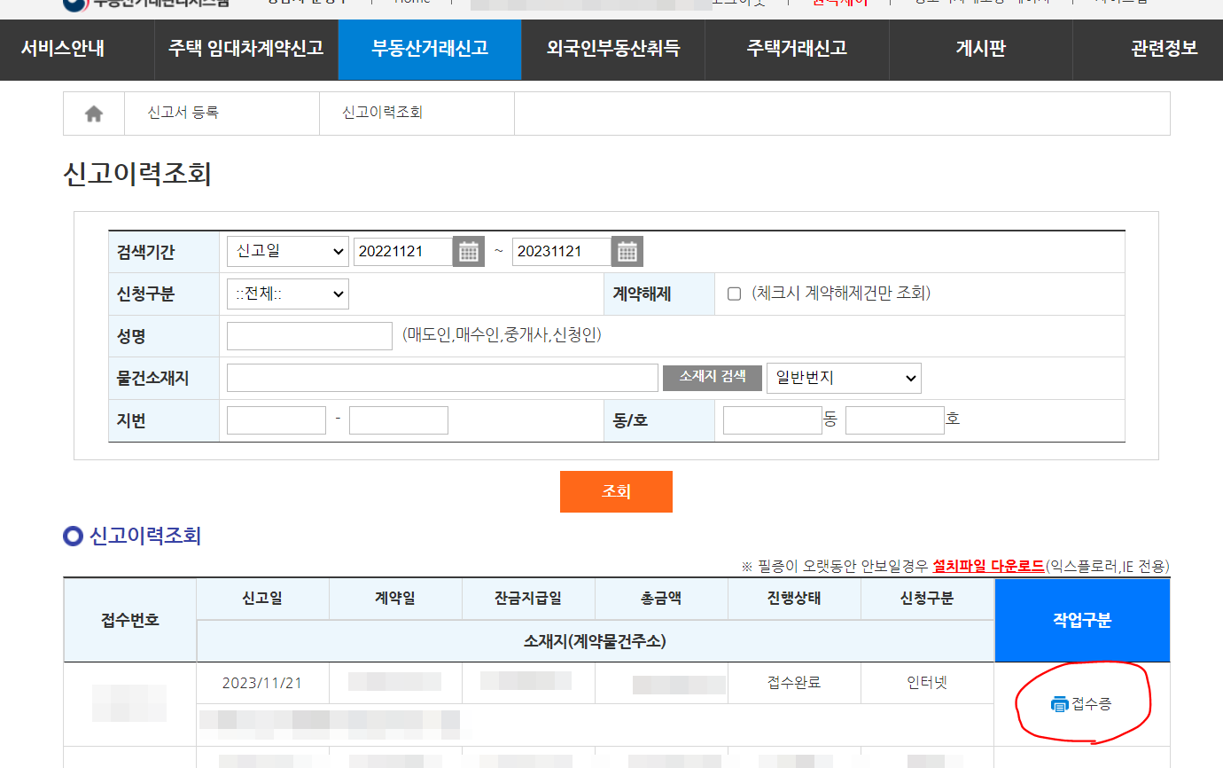Switch to 신고서 등록 sub-tab
The image size is (1223, 768).
pos(183,113)
